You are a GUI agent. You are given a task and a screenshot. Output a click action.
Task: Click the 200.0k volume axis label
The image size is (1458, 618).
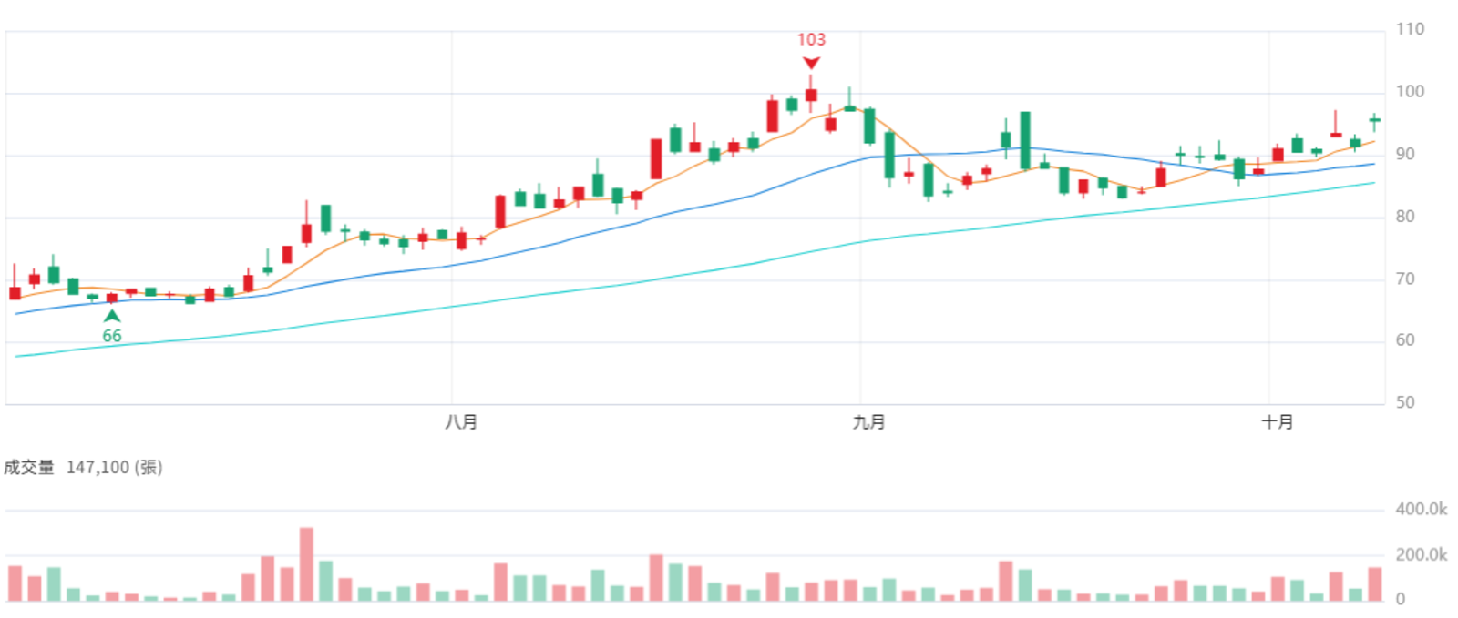pyautogui.click(x=1422, y=555)
